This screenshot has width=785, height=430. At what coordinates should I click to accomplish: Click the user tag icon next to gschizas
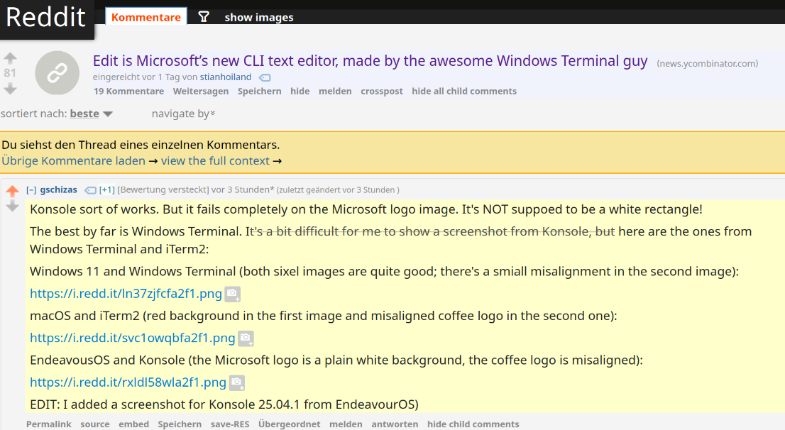(x=91, y=190)
